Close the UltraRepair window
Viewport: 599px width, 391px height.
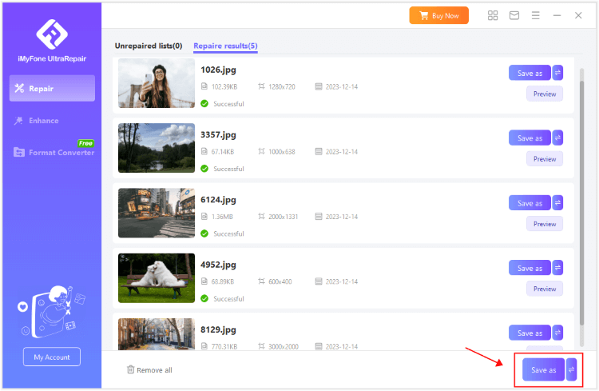[578, 15]
